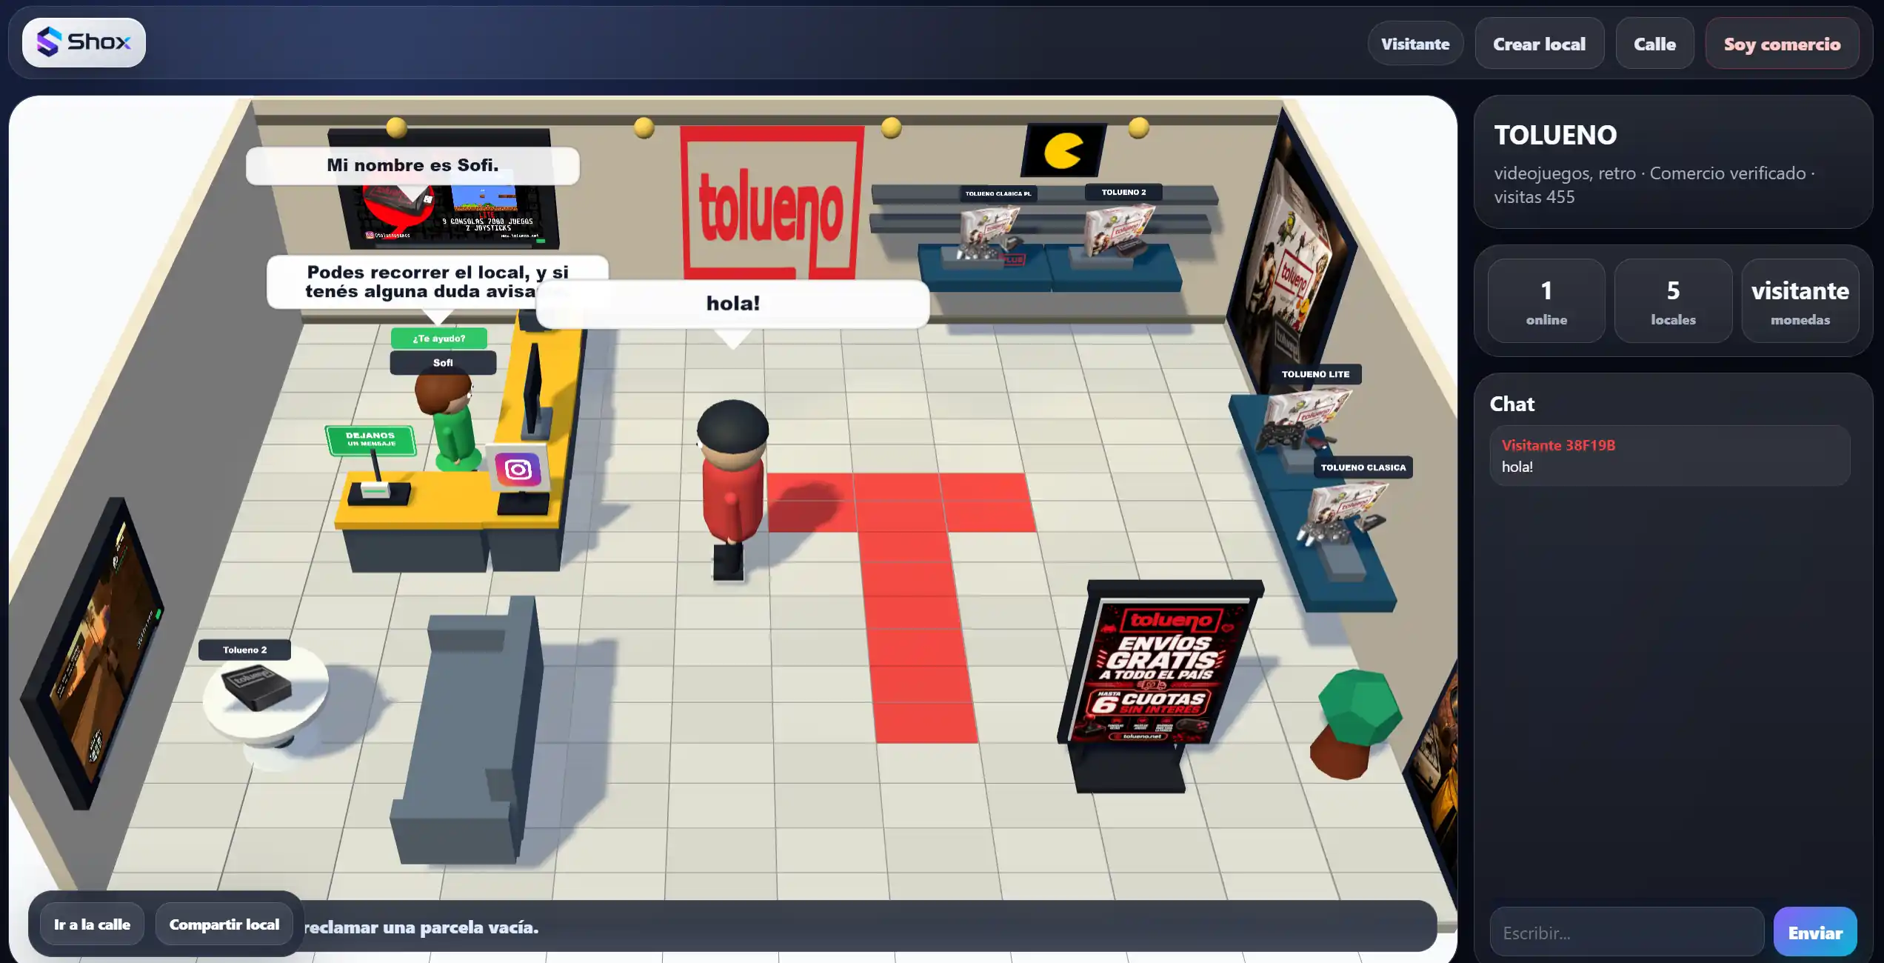Click the Chat panel heading
The image size is (1884, 963).
pyautogui.click(x=1511, y=404)
